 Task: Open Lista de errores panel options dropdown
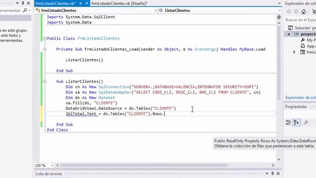pos(267,174)
